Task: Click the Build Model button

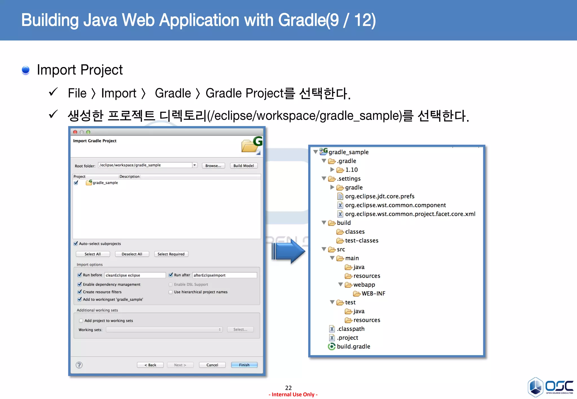Action: click(x=243, y=166)
